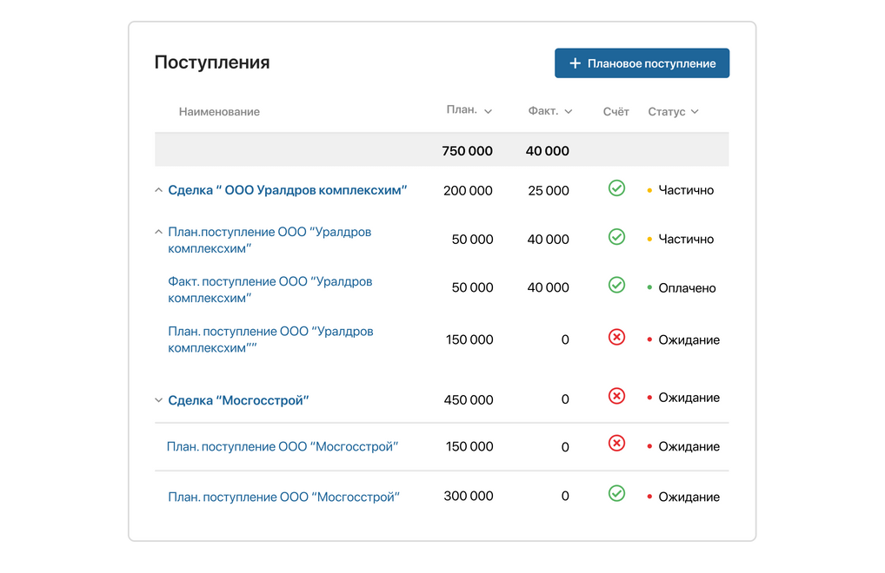Click the Наименование column header

pyautogui.click(x=218, y=111)
